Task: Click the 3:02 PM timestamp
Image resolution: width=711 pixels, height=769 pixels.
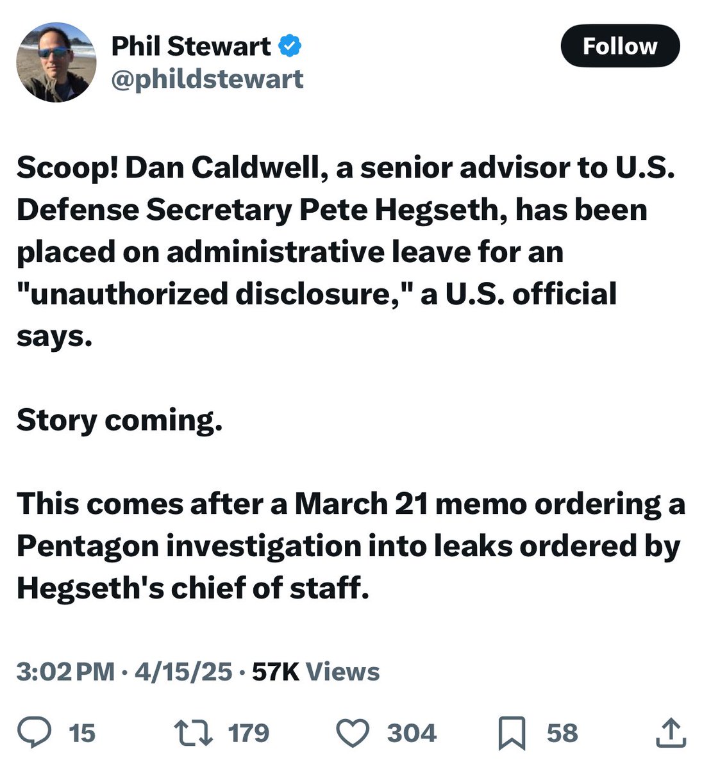Action: point(66,672)
